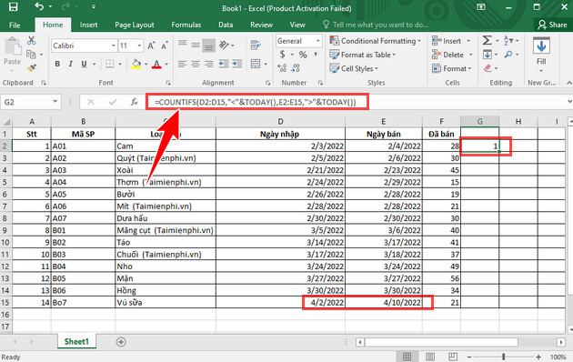This screenshot has width=573, height=362.
Task: Toggle Middle Align button
Action: (x=196, y=45)
